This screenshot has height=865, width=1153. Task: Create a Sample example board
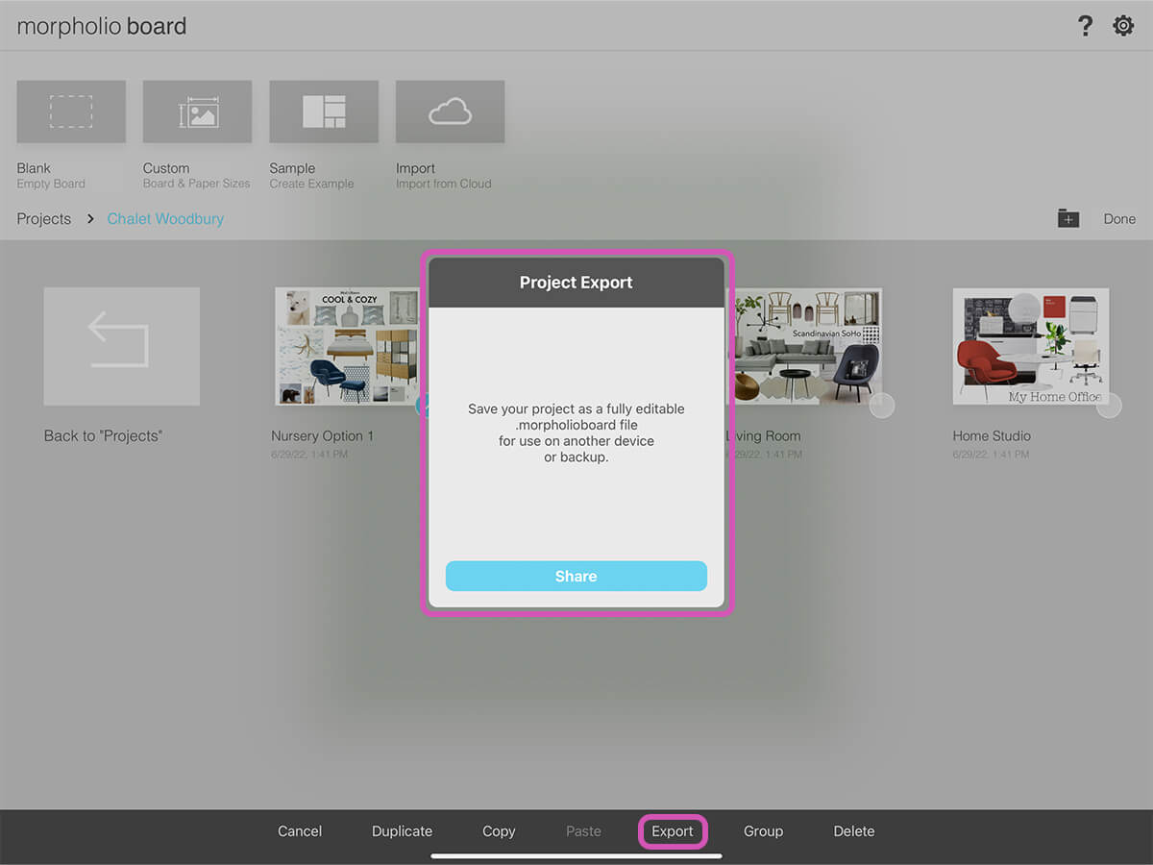pyautogui.click(x=324, y=112)
